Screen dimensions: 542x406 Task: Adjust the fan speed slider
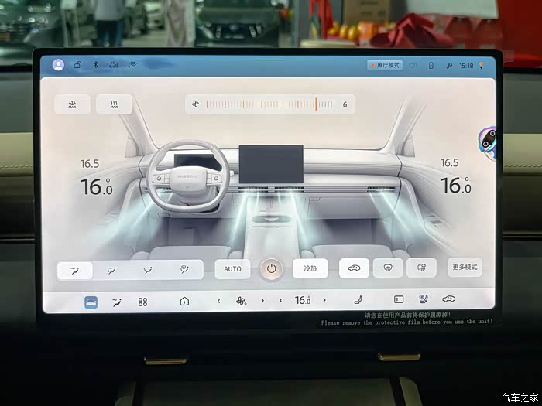point(270,104)
